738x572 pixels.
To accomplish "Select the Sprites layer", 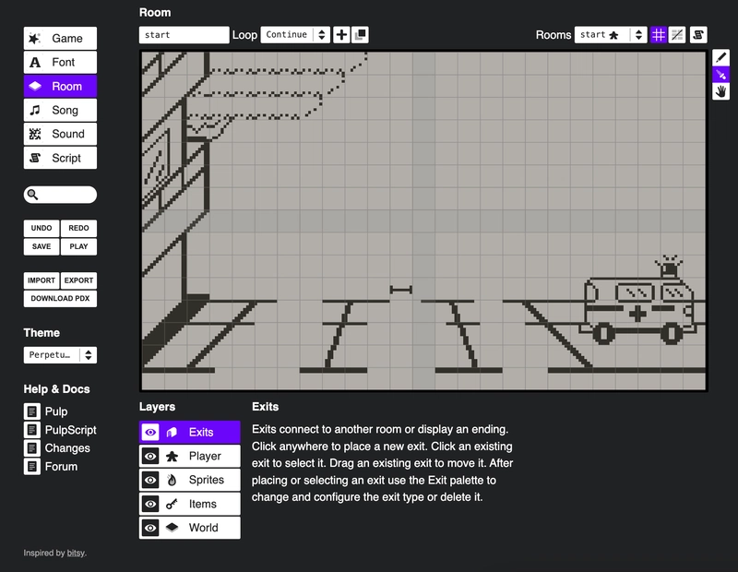I will 190,480.
